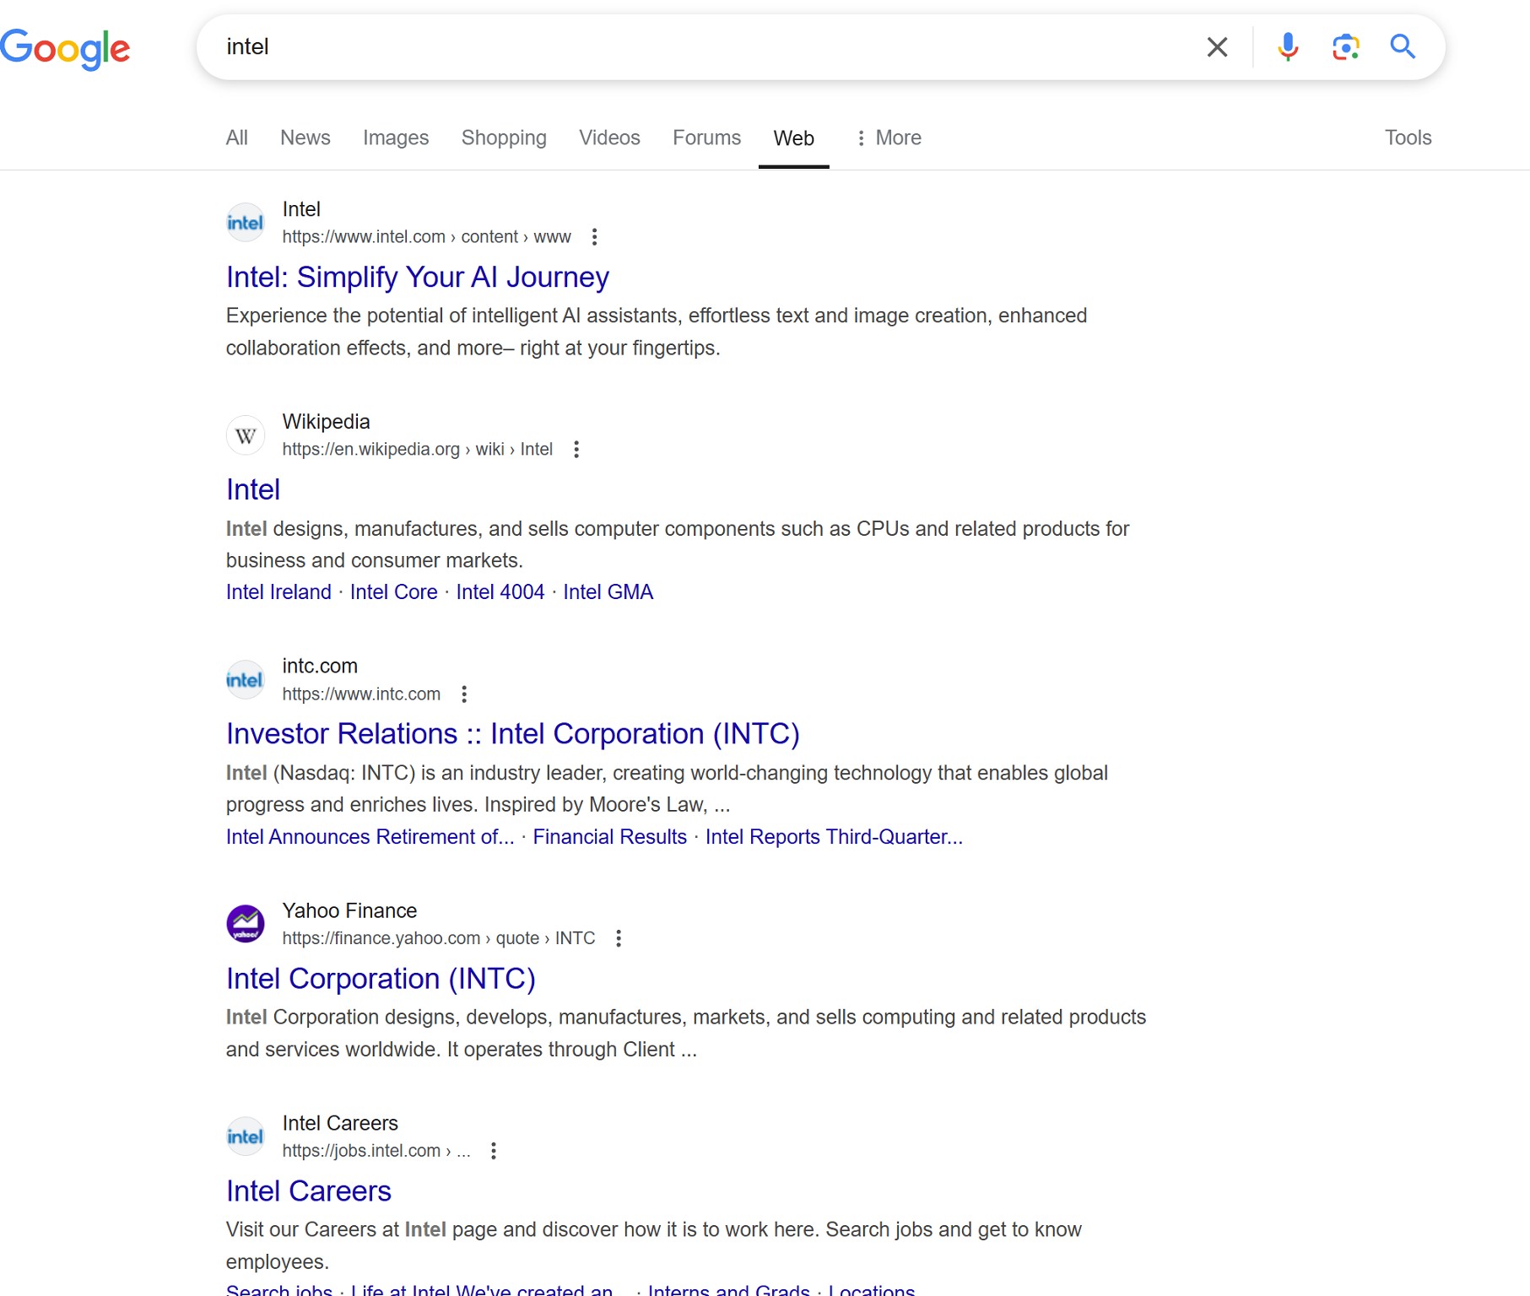Screen dimensions: 1530x1296
Task: Open the Tools options
Action: (1408, 138)
